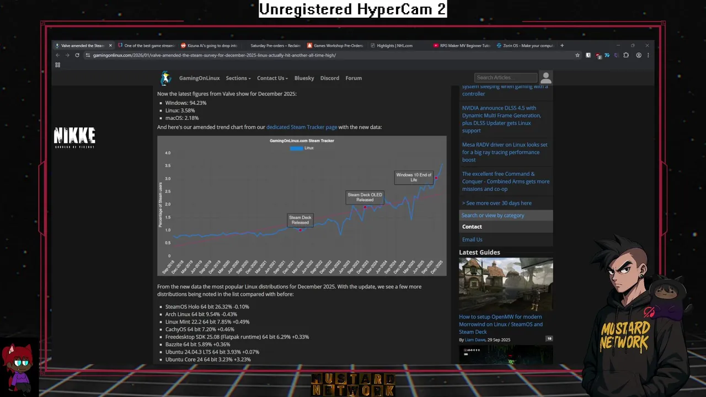Open the user account avatar on GamingOnLinux
The height and width of the screenshot is (397, 706).
[x=545, y=78]
